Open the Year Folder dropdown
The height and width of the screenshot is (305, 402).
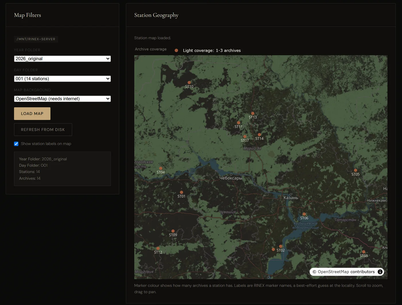coord(62,59)
